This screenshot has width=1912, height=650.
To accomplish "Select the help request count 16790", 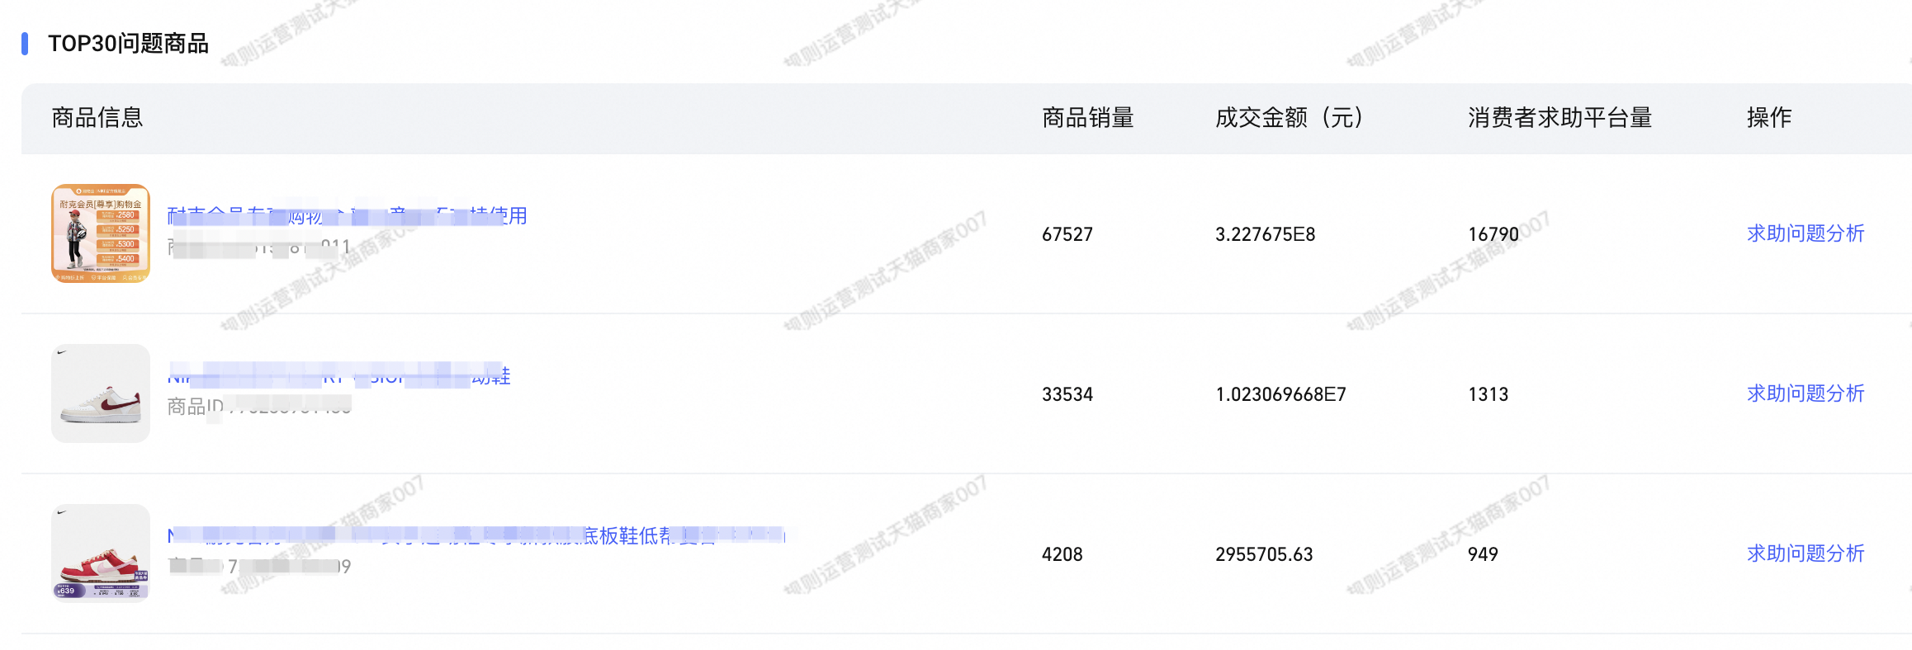I will 1493,234.
